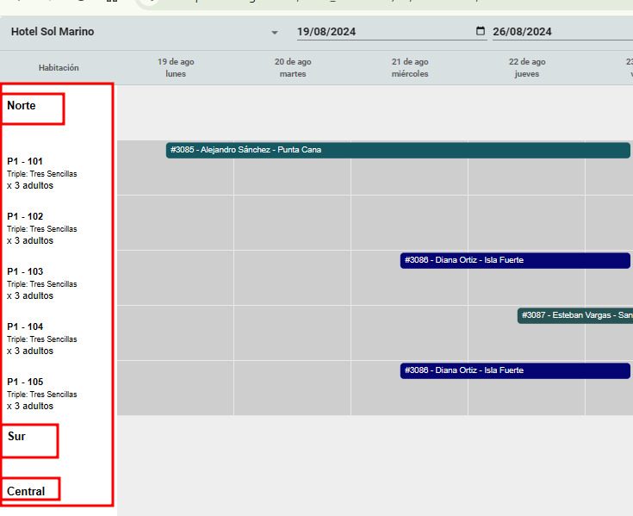Open Diana Ortiz reservation in P1 - 103 row
Screen dimensions: 633x516
(515, 260)
